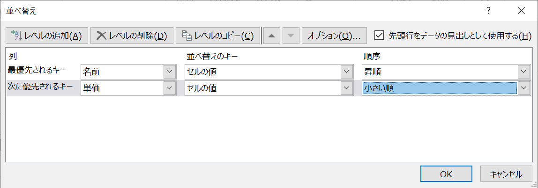
Task: Move the selected level down with the down arrow
Action: tap(291, 36)
